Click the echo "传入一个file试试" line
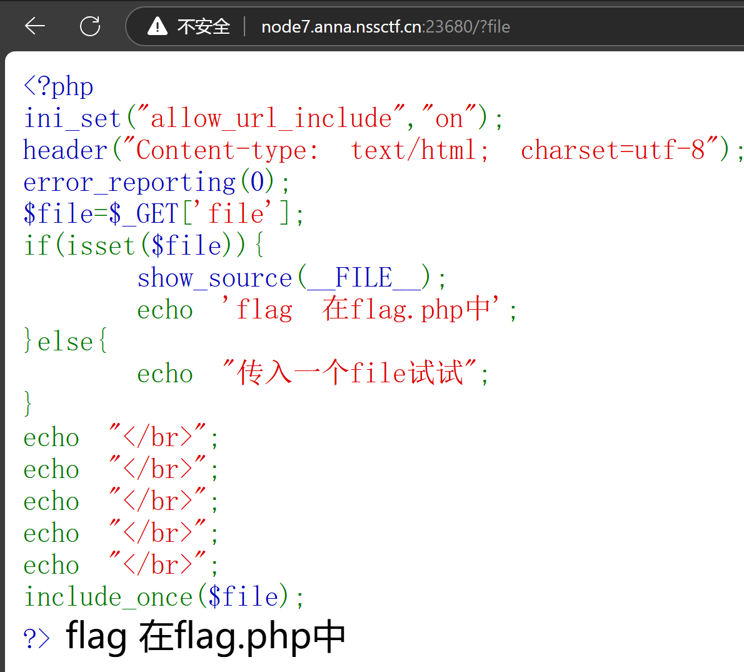Screen dimensions: 744x672 tap(313, 373)
